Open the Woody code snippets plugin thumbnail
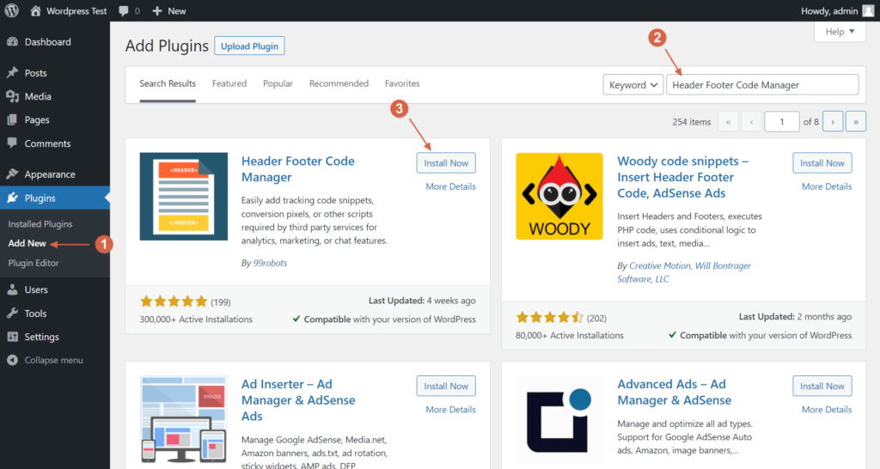Viewport: 880px width, 469px height. tap(559, 197)
